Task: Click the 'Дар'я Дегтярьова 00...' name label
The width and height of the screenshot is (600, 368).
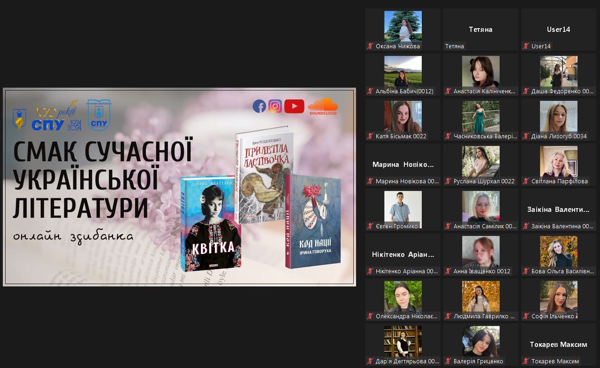Action: [408, 361]
